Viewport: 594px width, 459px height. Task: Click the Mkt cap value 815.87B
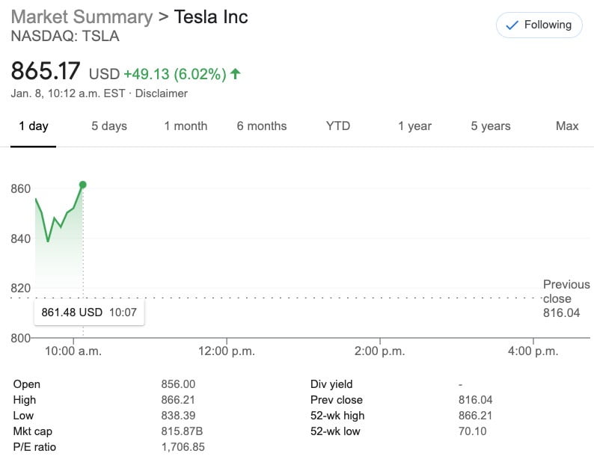click(x=182, y=431)
